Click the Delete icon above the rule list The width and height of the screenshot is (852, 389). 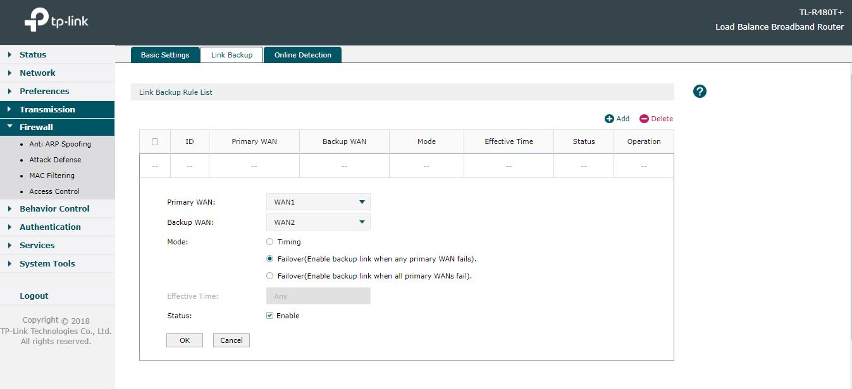coord(656,118)
